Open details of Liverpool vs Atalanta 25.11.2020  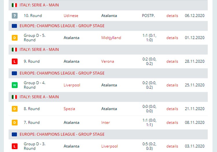point(172,85)
